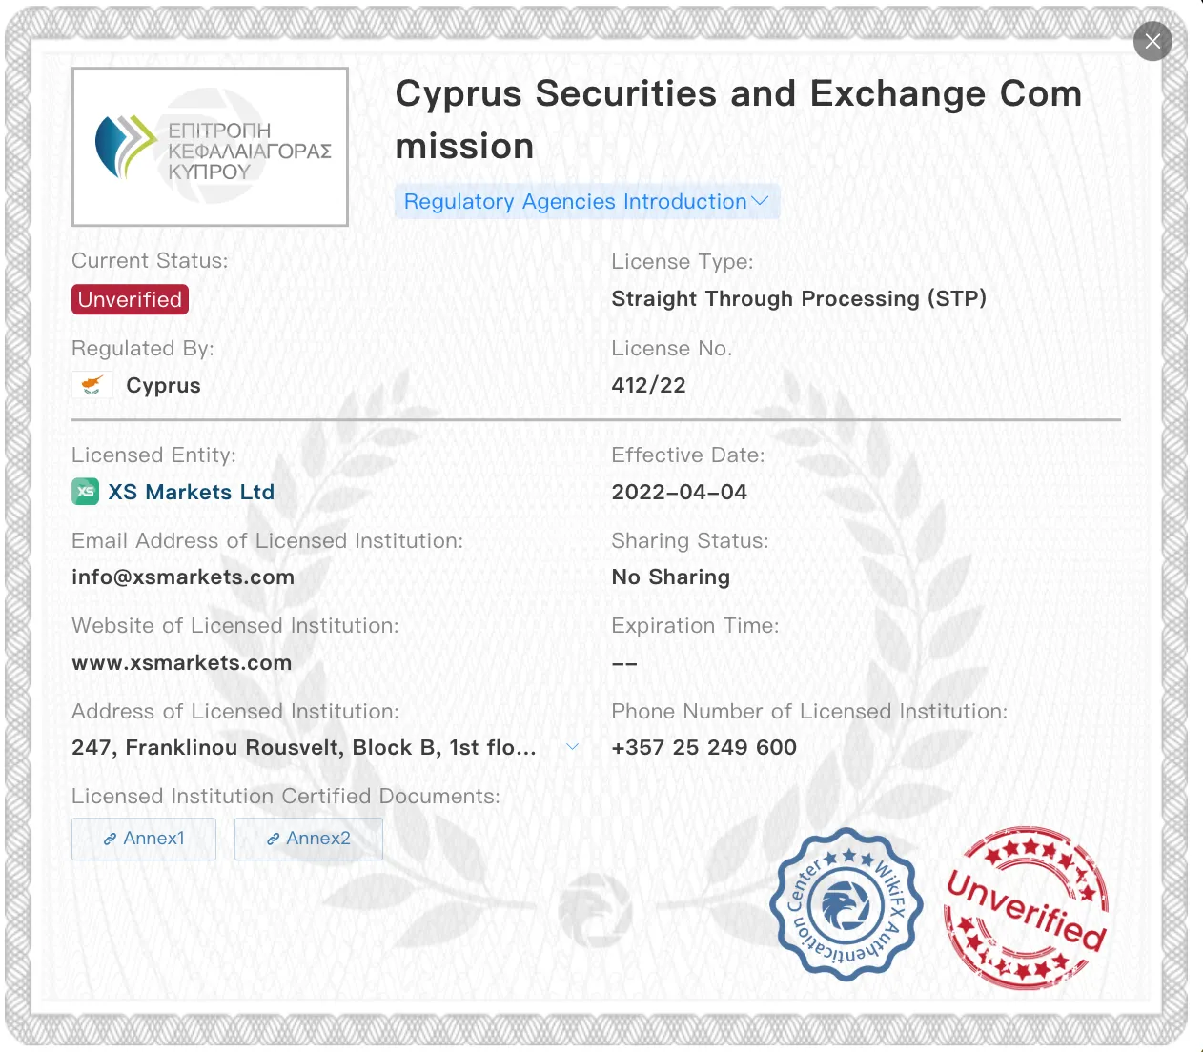Select email info@xsmarkets.com
The image size is (1203, 1052).
(x=183, y=577)
